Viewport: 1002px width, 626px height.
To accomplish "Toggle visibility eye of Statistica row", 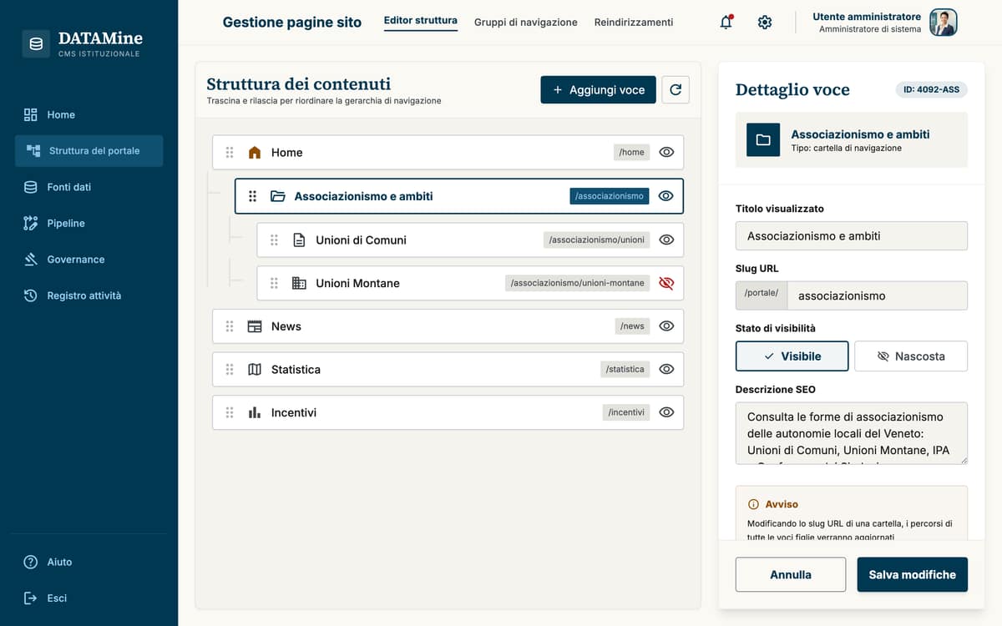I will click(666, 369).
